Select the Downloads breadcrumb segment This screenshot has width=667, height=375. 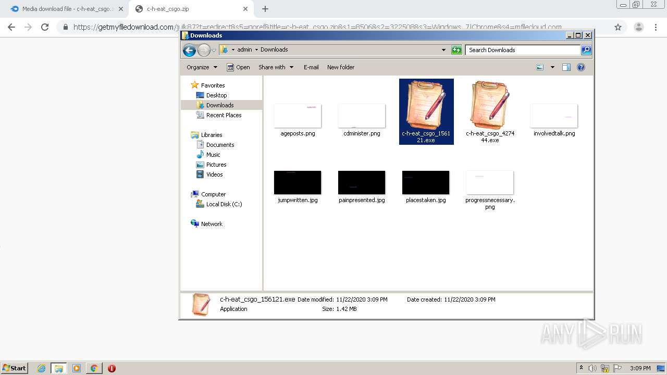[274, 49]
